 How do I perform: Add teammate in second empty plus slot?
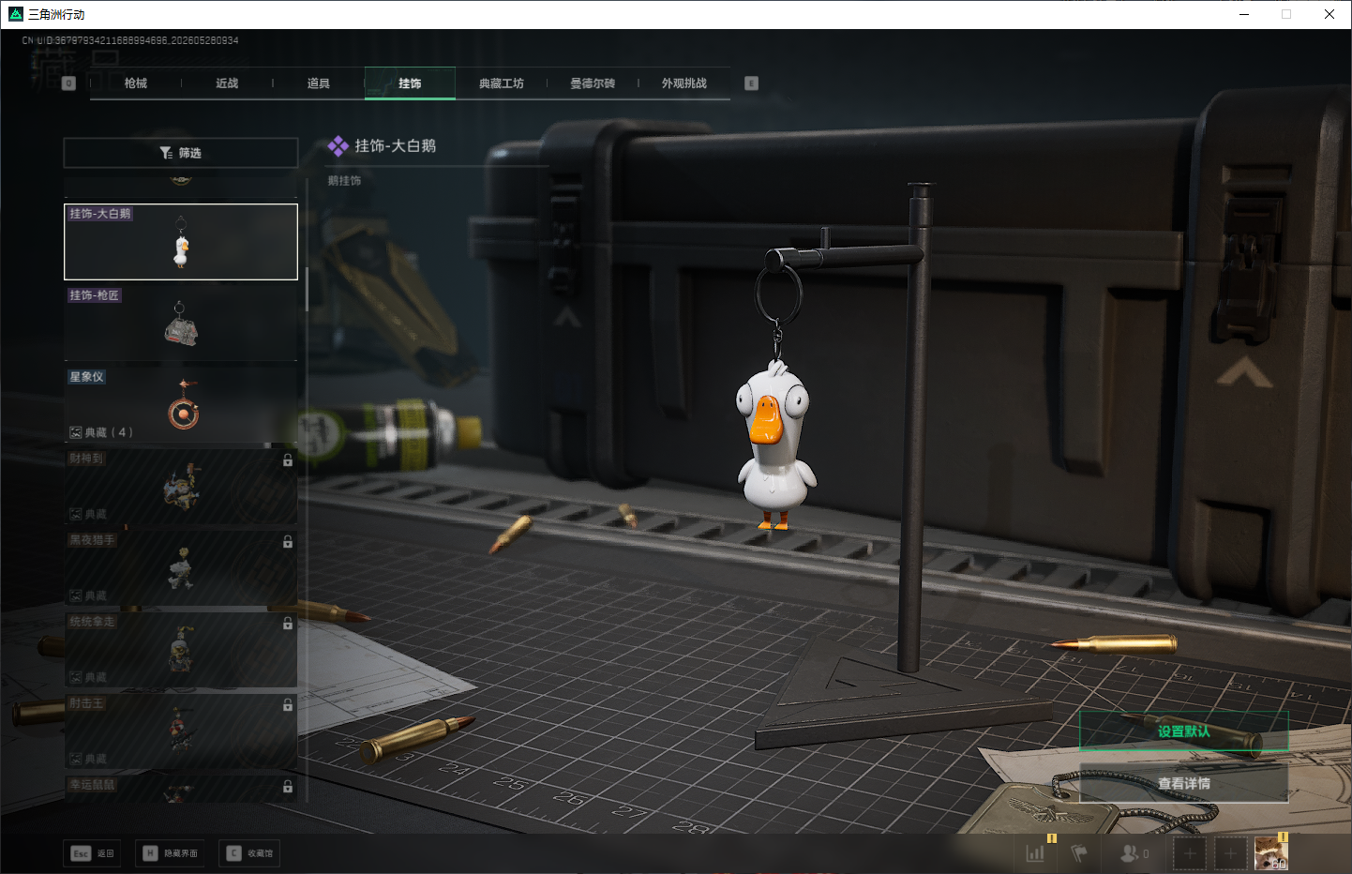1230,853
